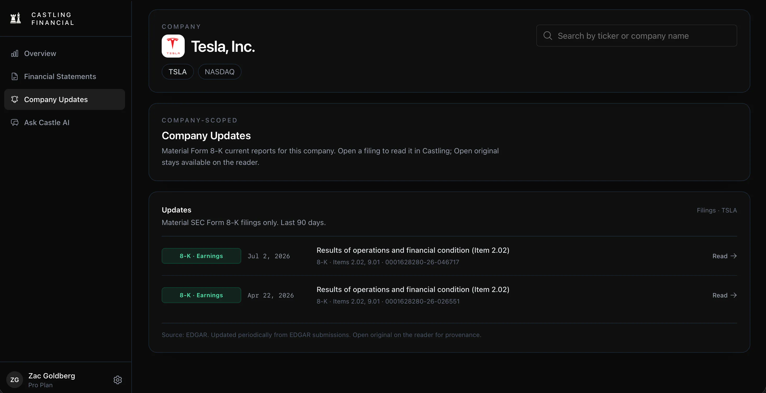Screen dimensions: 766x393
Task: Click the NASDAQ exchange chip
Action: [x=219, y=72]
